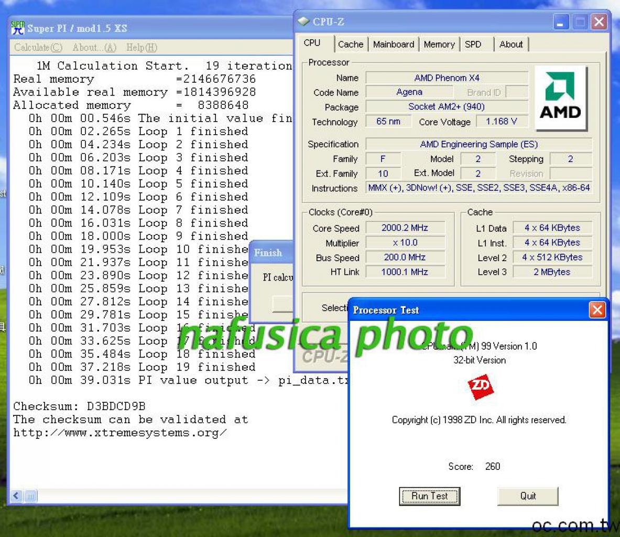Screen dimensions: 620x537
Task: Select the SPD tab
Action: [473, 45]
